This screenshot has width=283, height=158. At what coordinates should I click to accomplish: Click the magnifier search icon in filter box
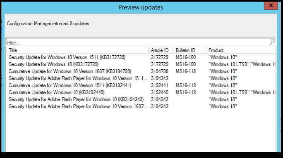tap(272, 42)
